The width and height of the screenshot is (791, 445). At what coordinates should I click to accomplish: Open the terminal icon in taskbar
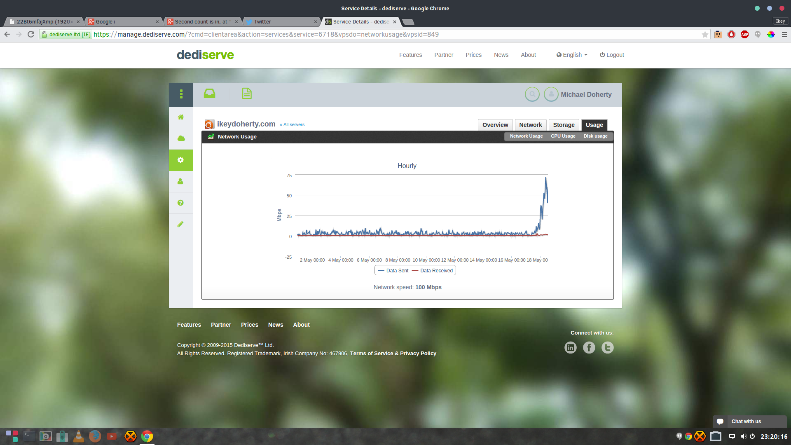point(29,436)
